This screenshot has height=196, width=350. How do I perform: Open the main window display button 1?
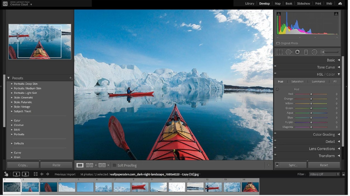(16, 174)
